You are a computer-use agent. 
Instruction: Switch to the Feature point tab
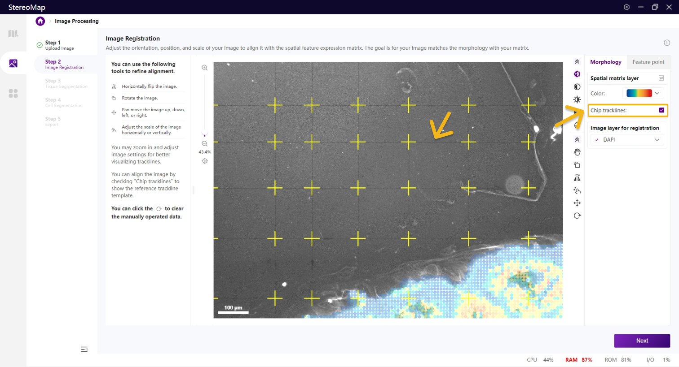coord(648,62)
